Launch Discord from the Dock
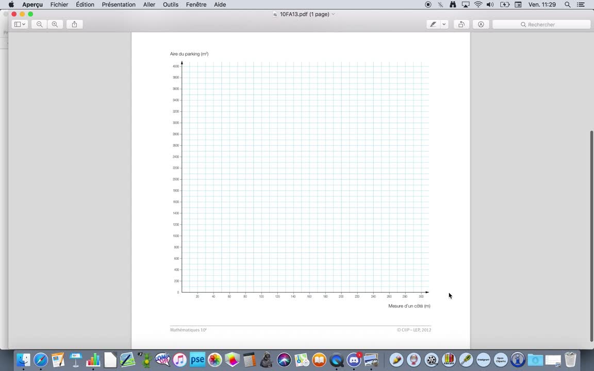594x371 pixels. [x=354, y=360]
